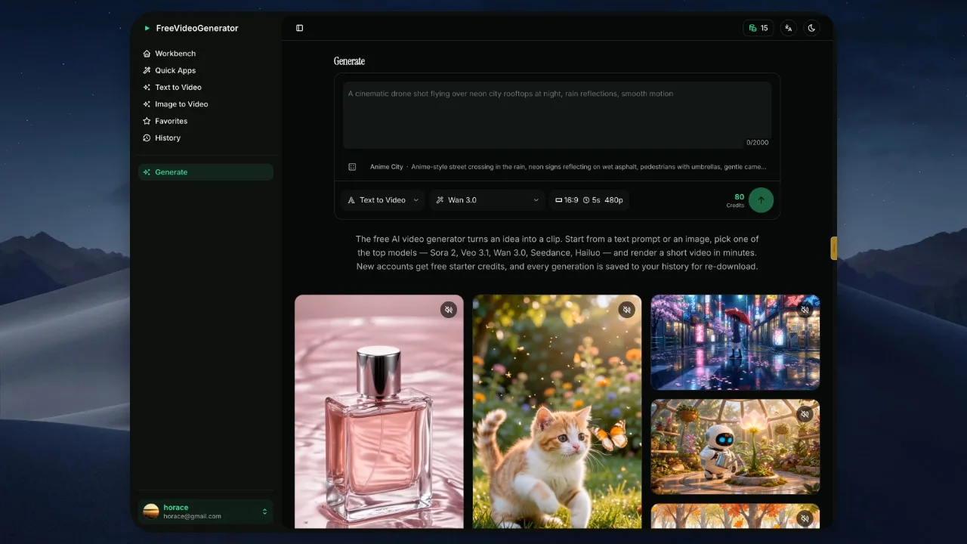Open the pink perfume bottle thumbnail
This screenshot has height=544, width=967.
pyautogui.click(x=379, y=412)
